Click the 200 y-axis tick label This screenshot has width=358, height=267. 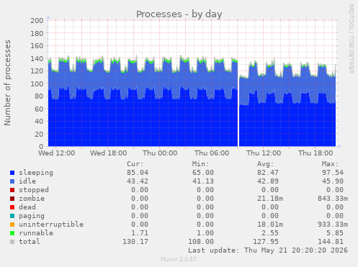coord(37,21)
